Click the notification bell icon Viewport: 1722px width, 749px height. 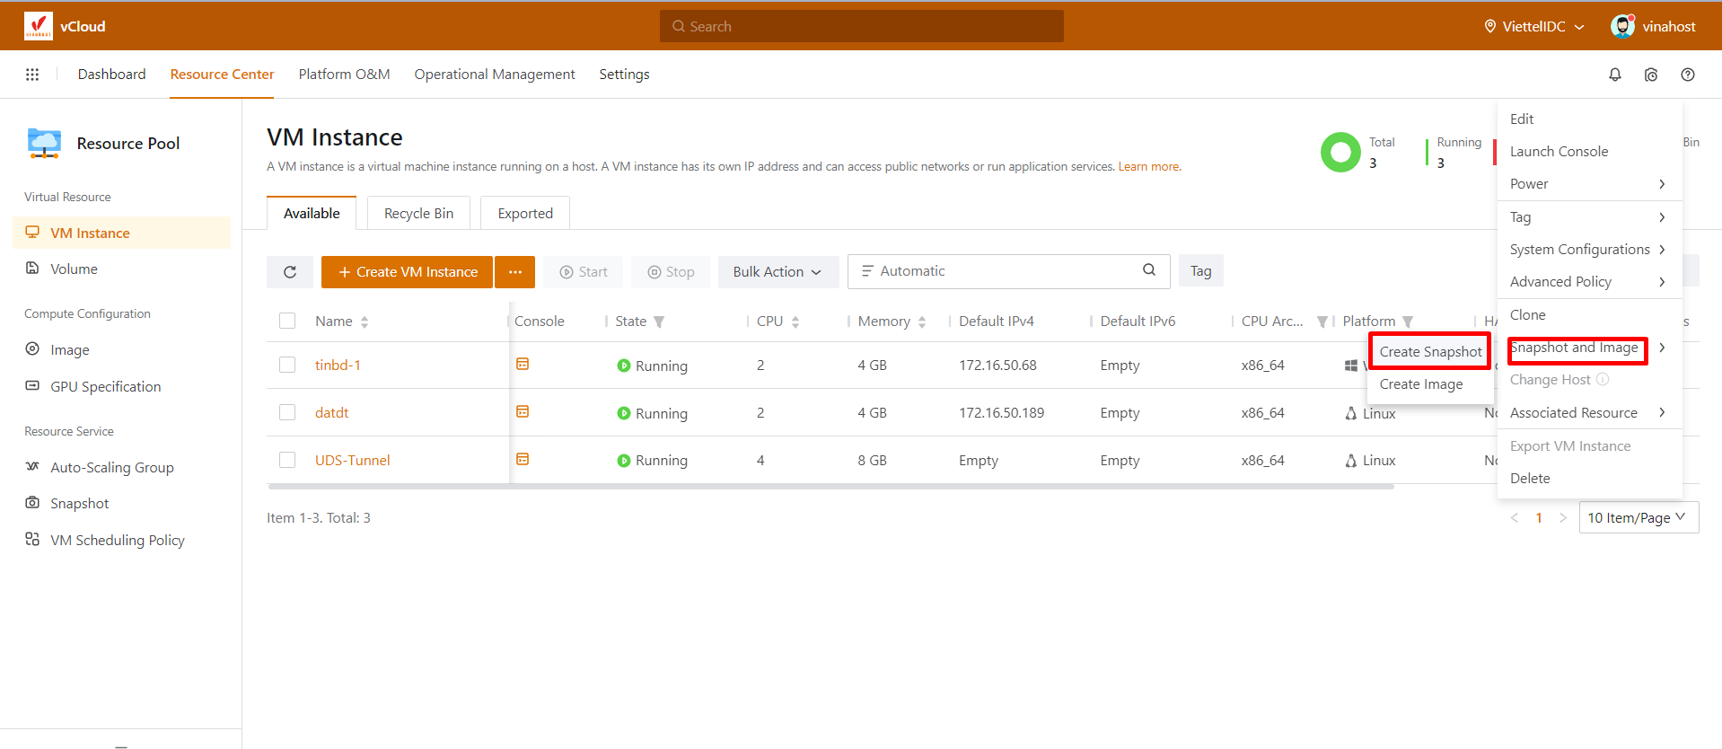pos(1614,75)
